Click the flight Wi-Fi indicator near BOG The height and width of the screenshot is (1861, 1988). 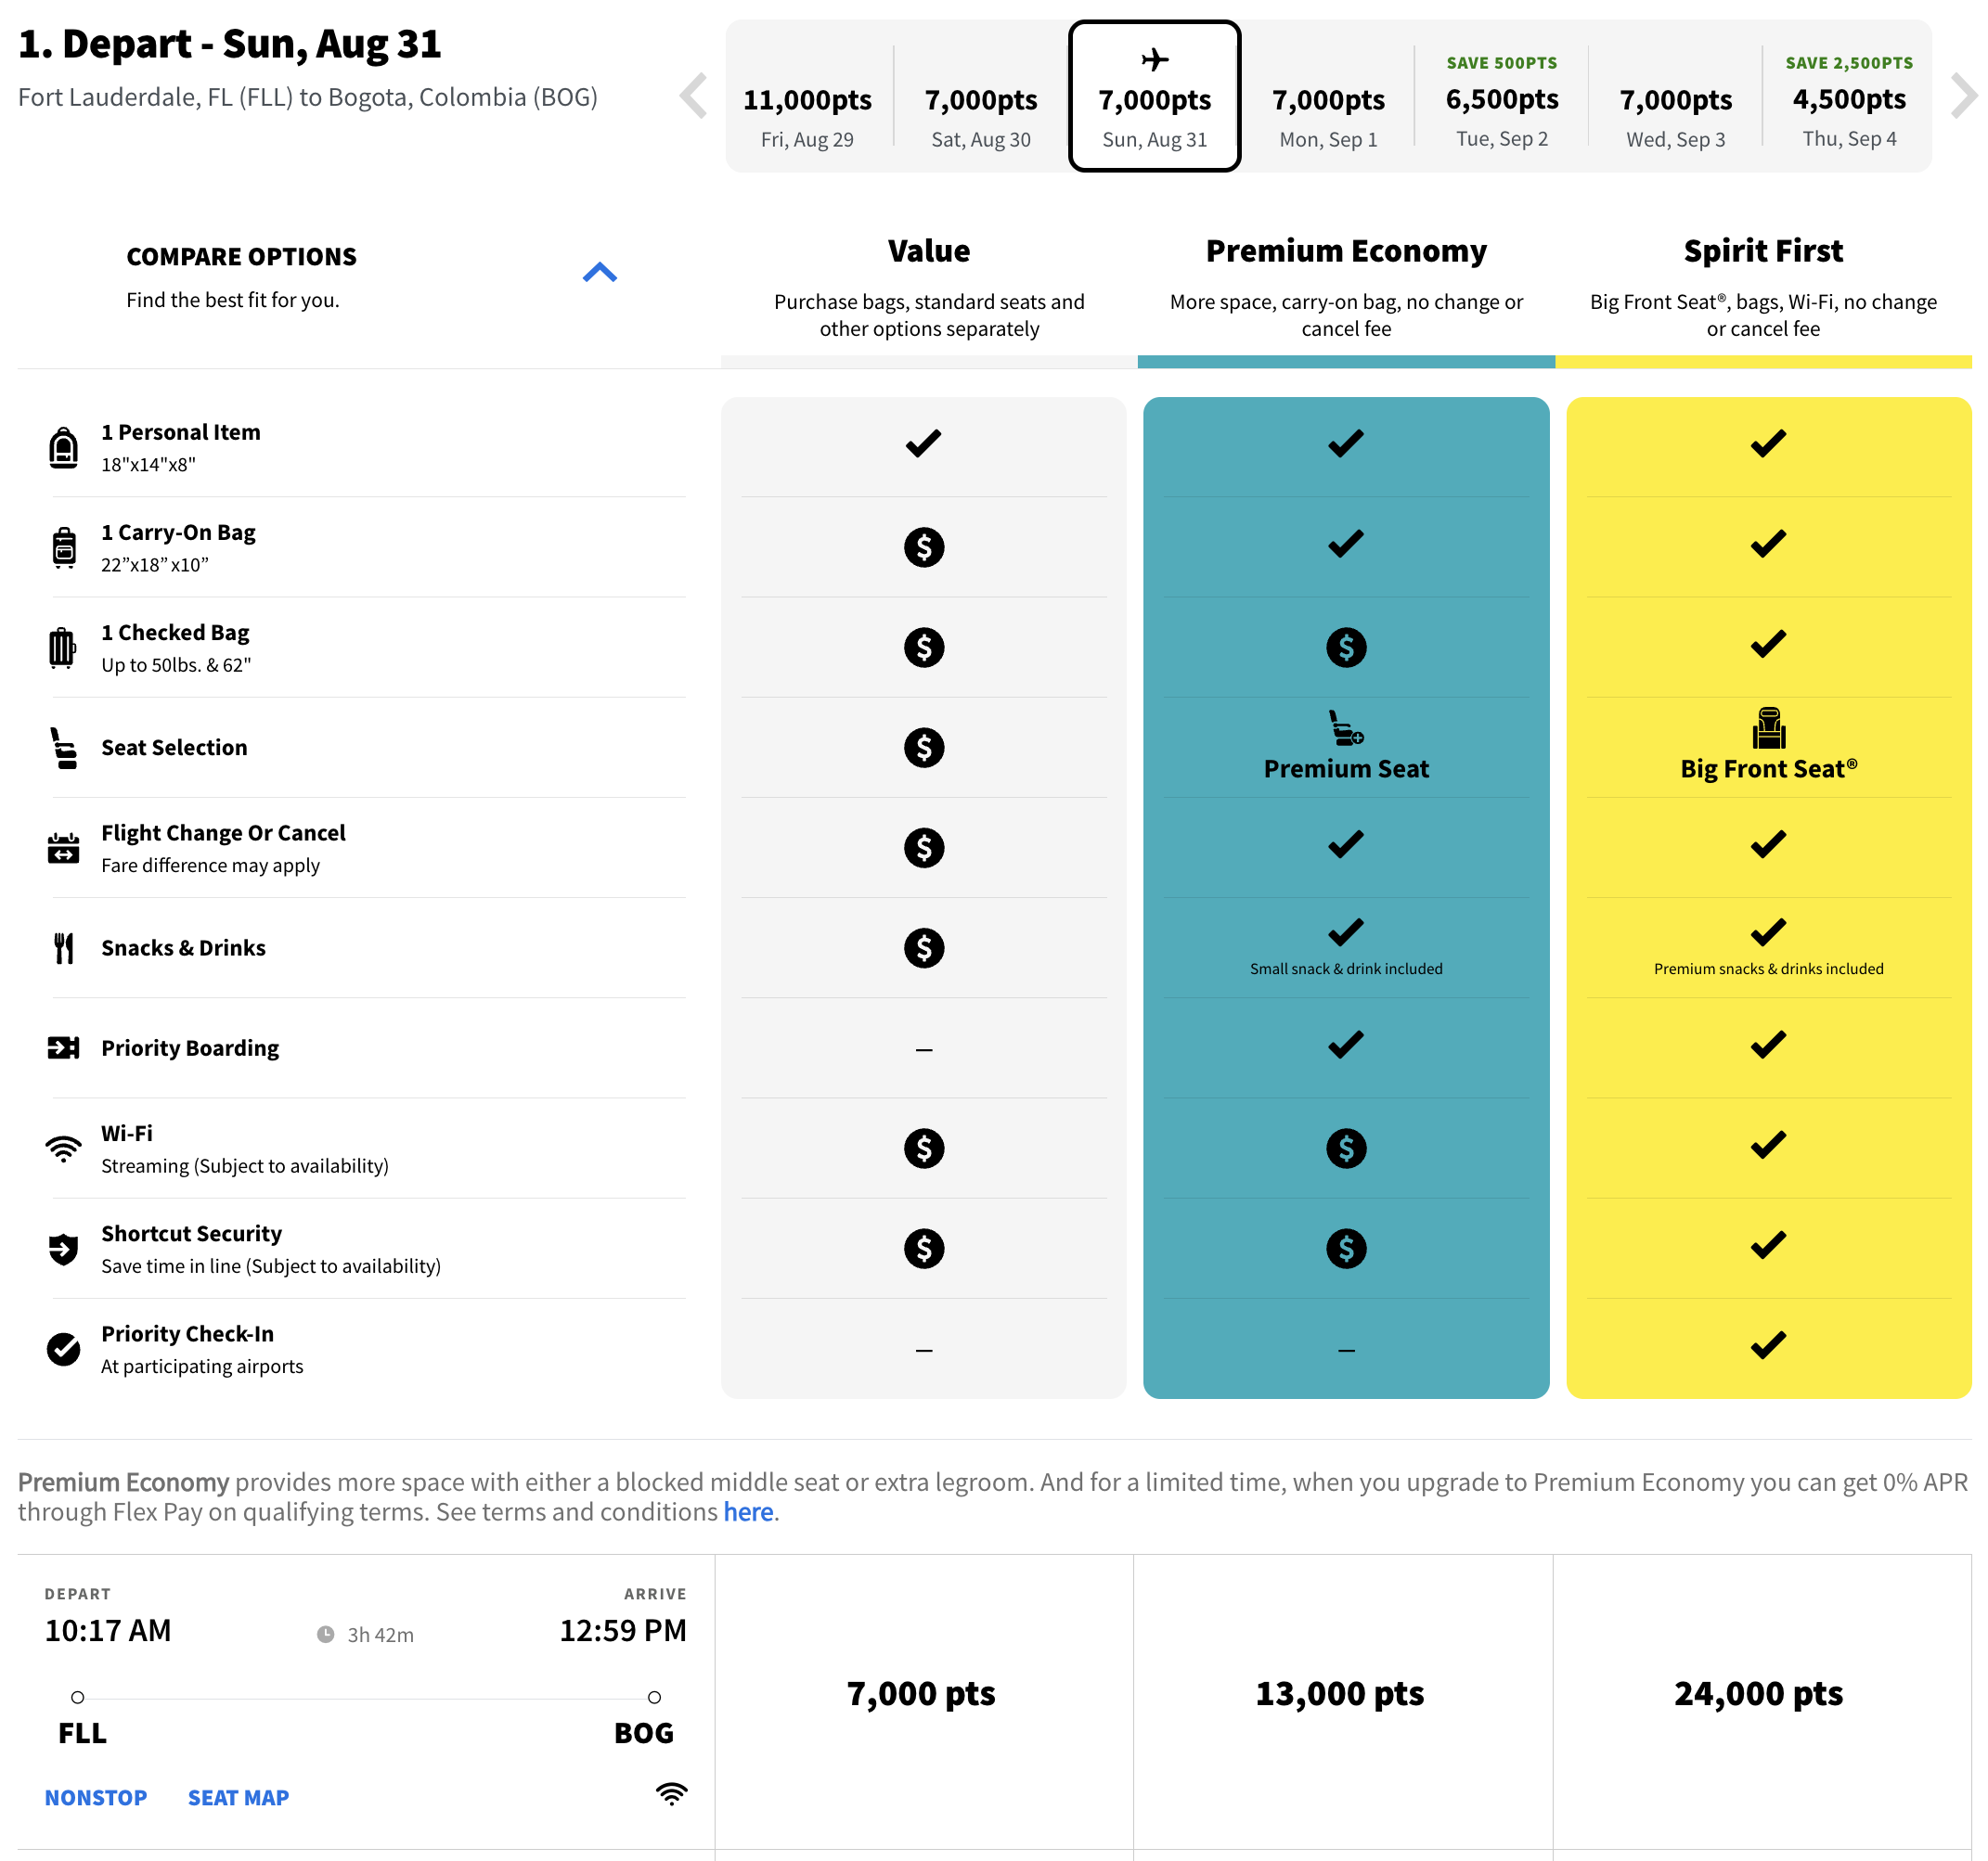(x=671, y=1793)
